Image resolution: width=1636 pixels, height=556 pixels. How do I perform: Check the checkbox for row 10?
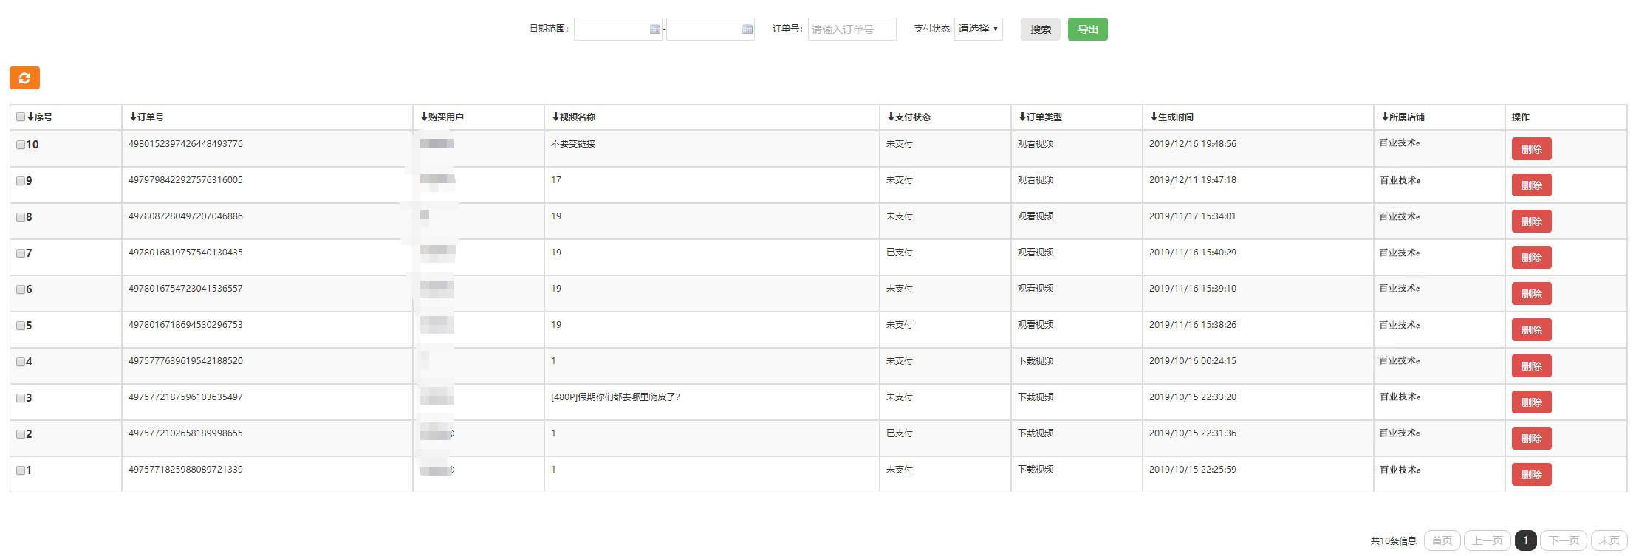coord(21,145)
